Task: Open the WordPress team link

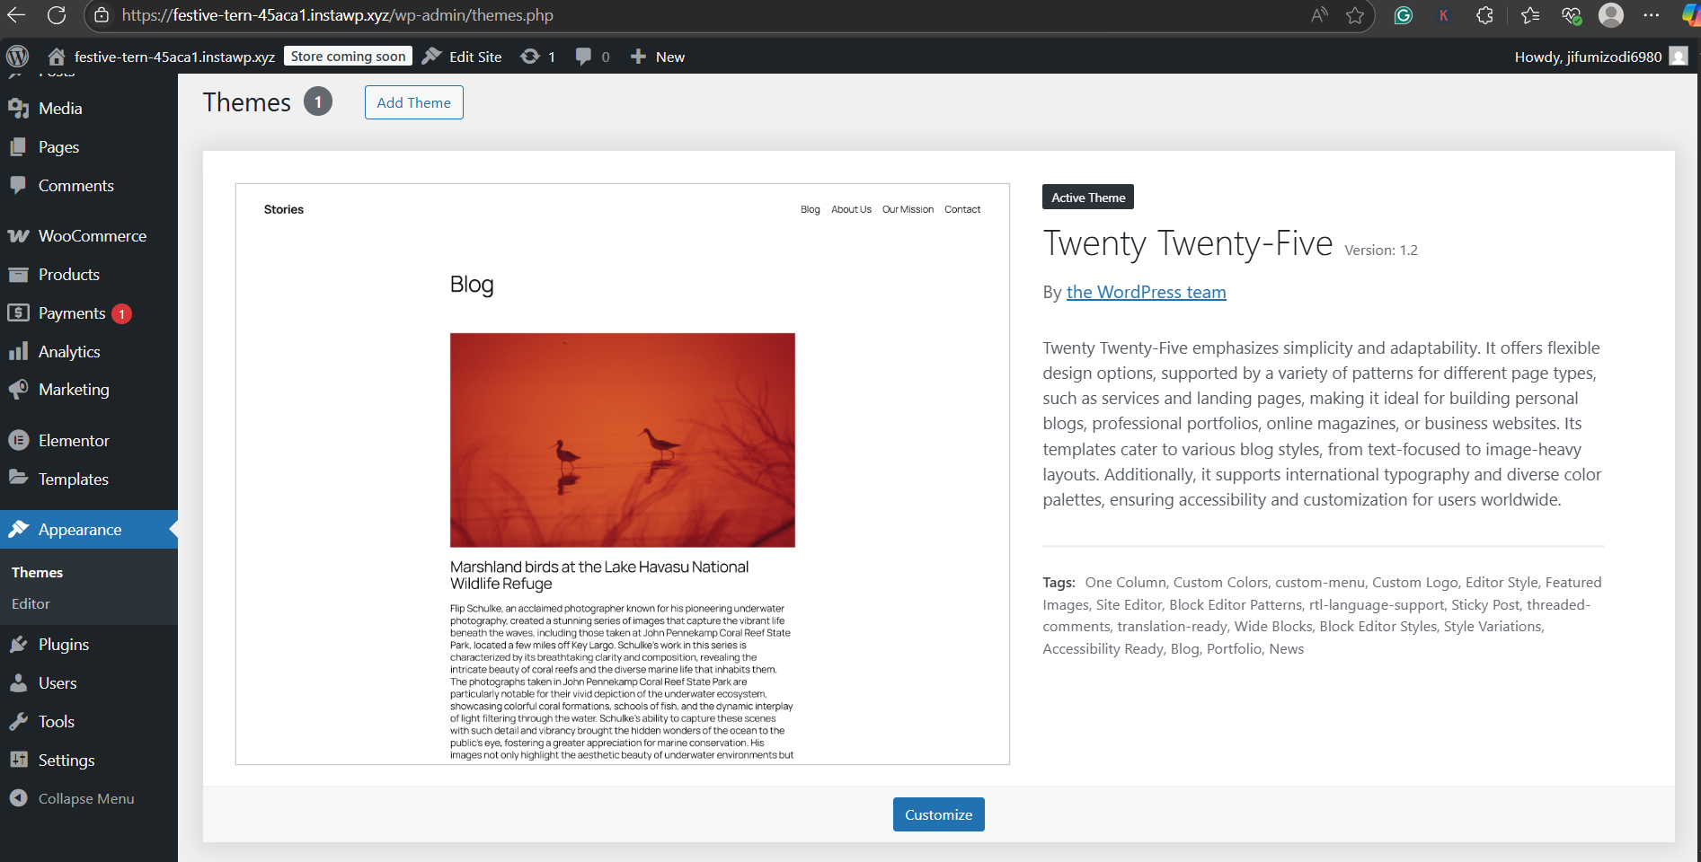Action: tap(1146, 292)
